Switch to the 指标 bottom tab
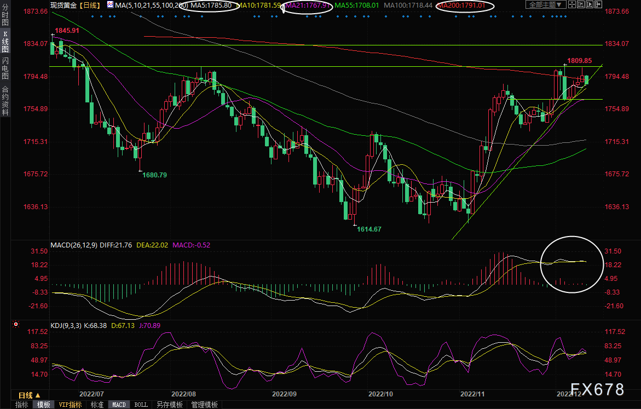 tap(22, 405)
